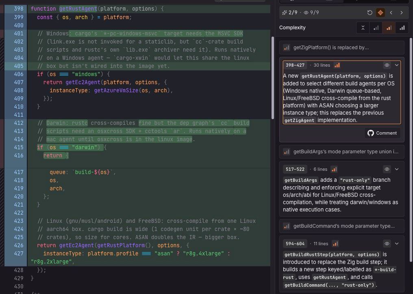Viewport: 413px width, 294px height.
Task: Click getRustPlatform() call on line 426
Action: (x=124, y=245)
